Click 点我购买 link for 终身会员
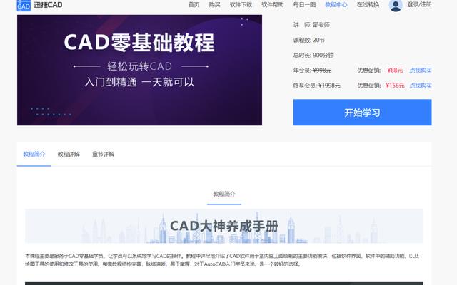This screenshot has height=285, width=457. pos(421,85)
